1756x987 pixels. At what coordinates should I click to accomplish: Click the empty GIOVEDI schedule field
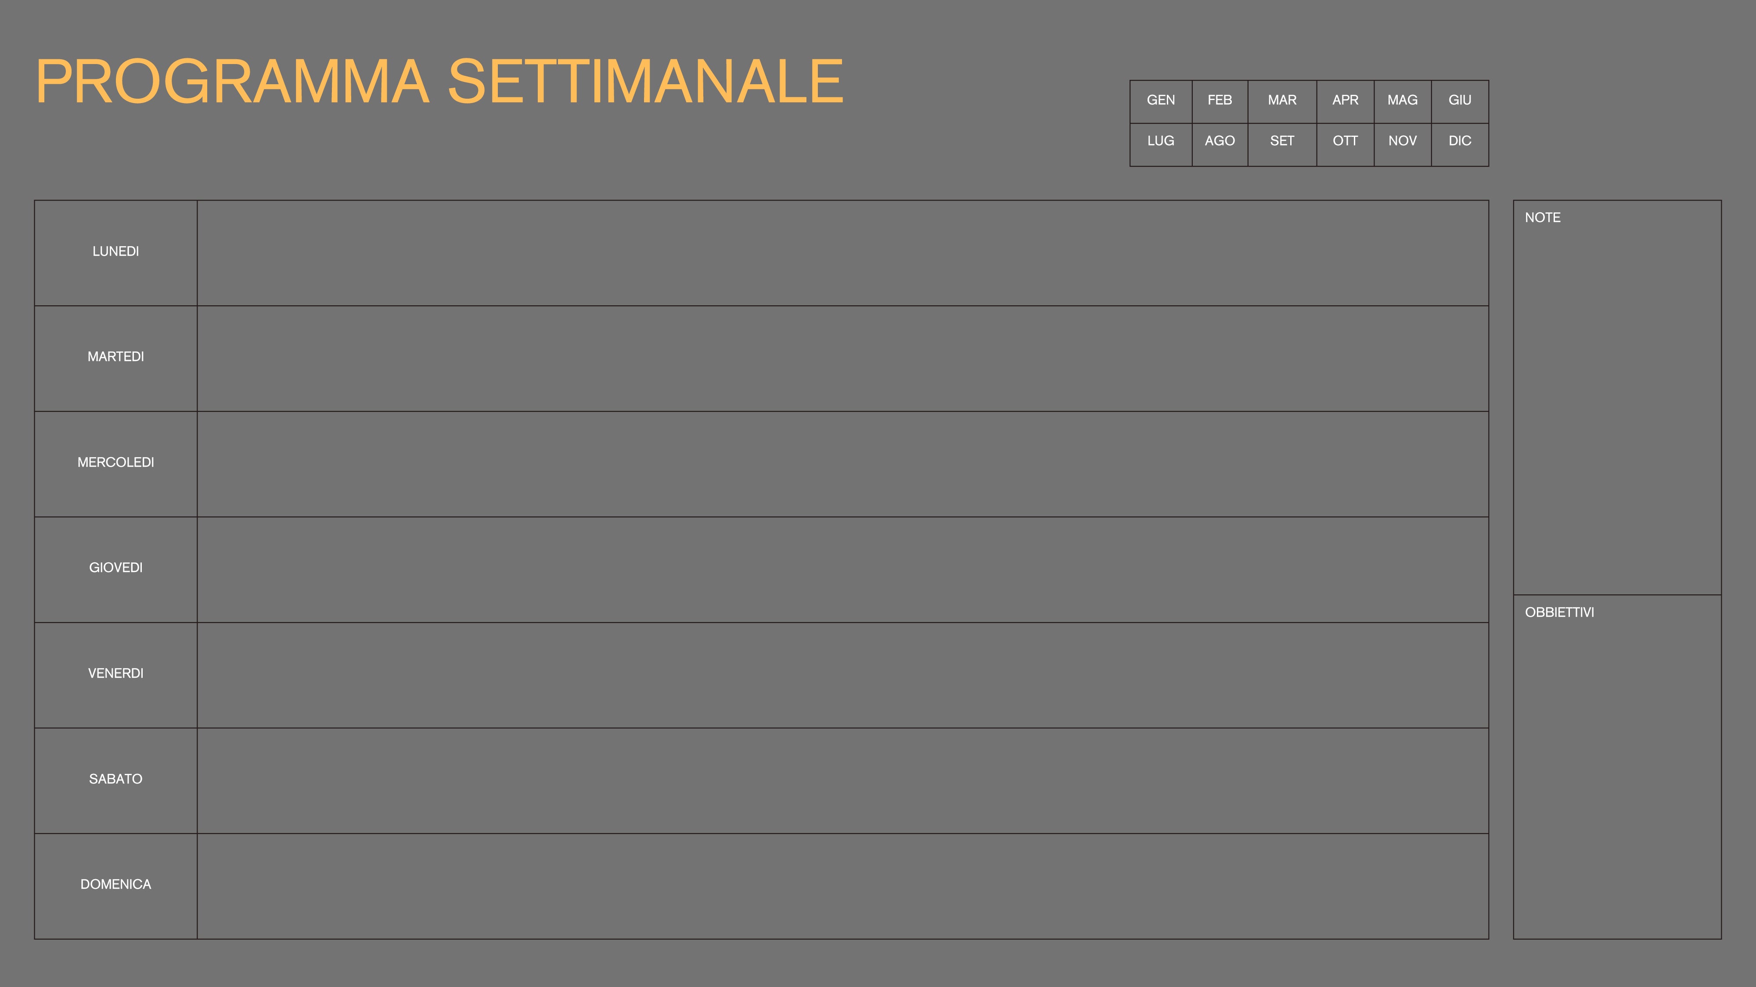[842, 569]
